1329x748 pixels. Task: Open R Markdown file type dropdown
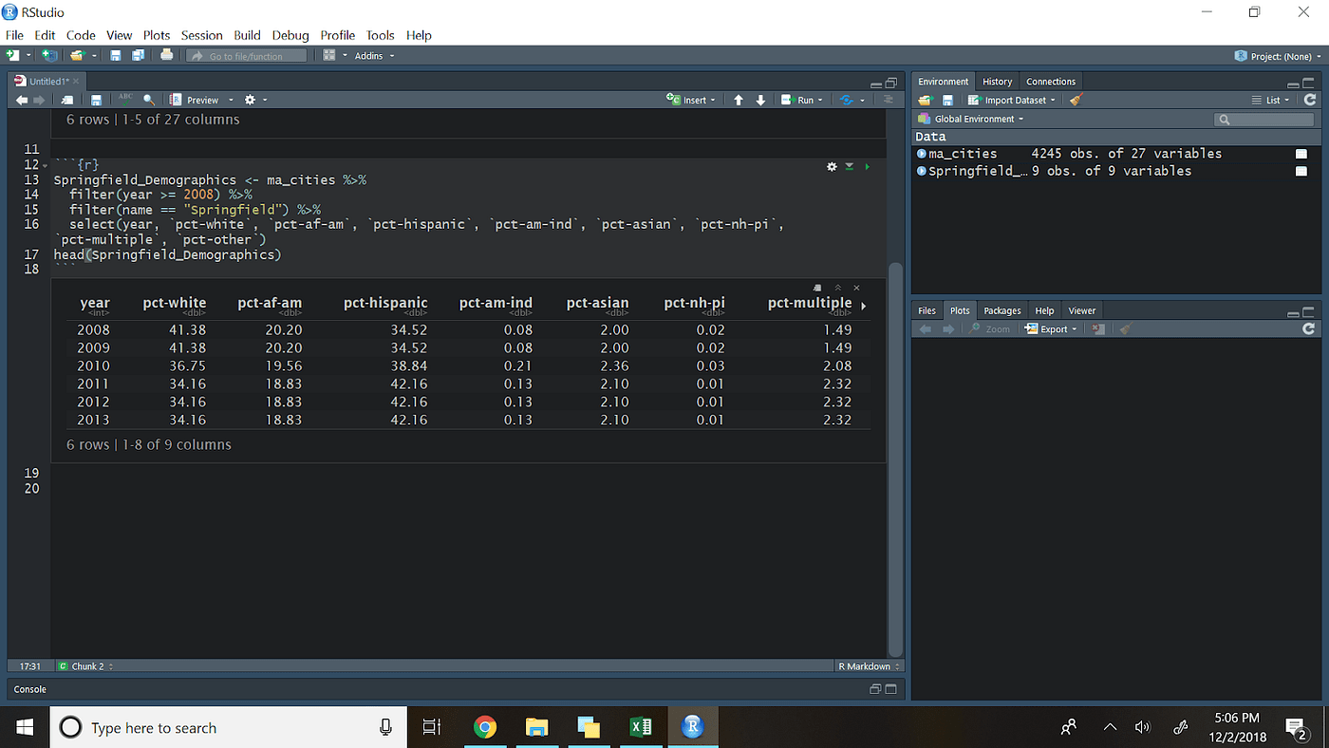(x=869, y=666)
